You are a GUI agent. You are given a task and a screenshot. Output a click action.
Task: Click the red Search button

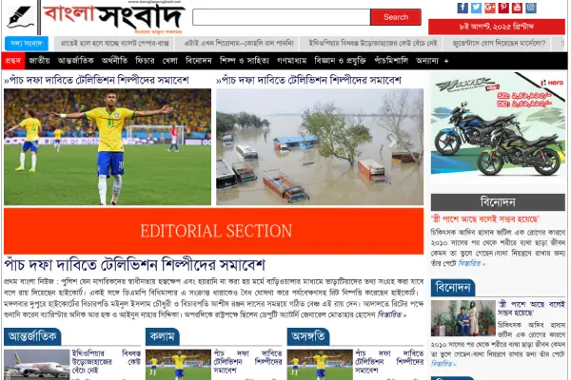click(x=396, y=17)
